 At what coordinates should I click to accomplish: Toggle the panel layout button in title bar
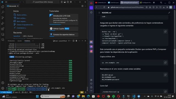click(65, 2)
